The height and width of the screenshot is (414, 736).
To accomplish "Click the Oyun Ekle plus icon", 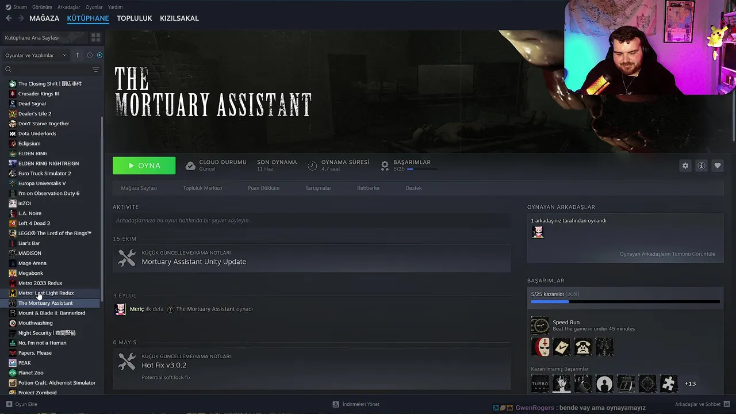I will click(x=9, y=404).
